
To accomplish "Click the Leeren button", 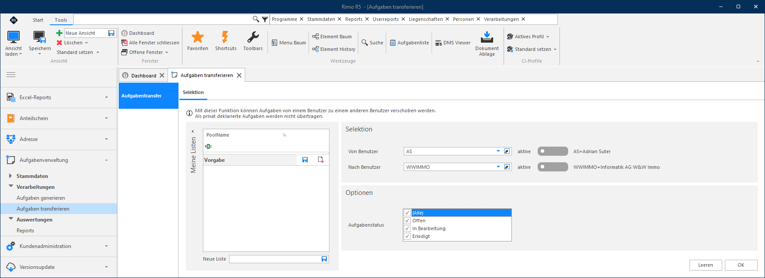I will coord(706,265).
